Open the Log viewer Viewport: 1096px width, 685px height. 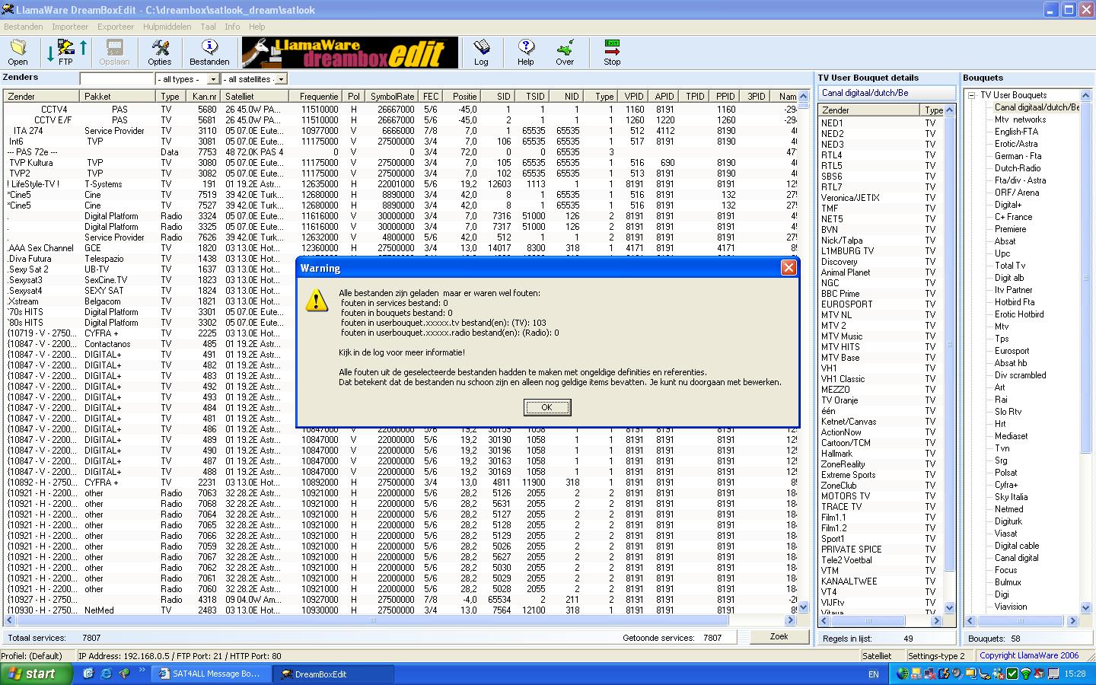tap(481, 53)
